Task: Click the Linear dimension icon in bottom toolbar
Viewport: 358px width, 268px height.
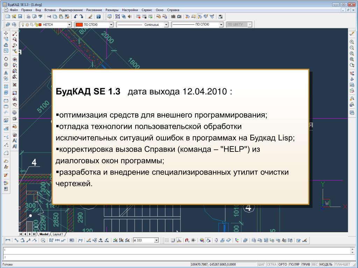Action: click(8, 240)
